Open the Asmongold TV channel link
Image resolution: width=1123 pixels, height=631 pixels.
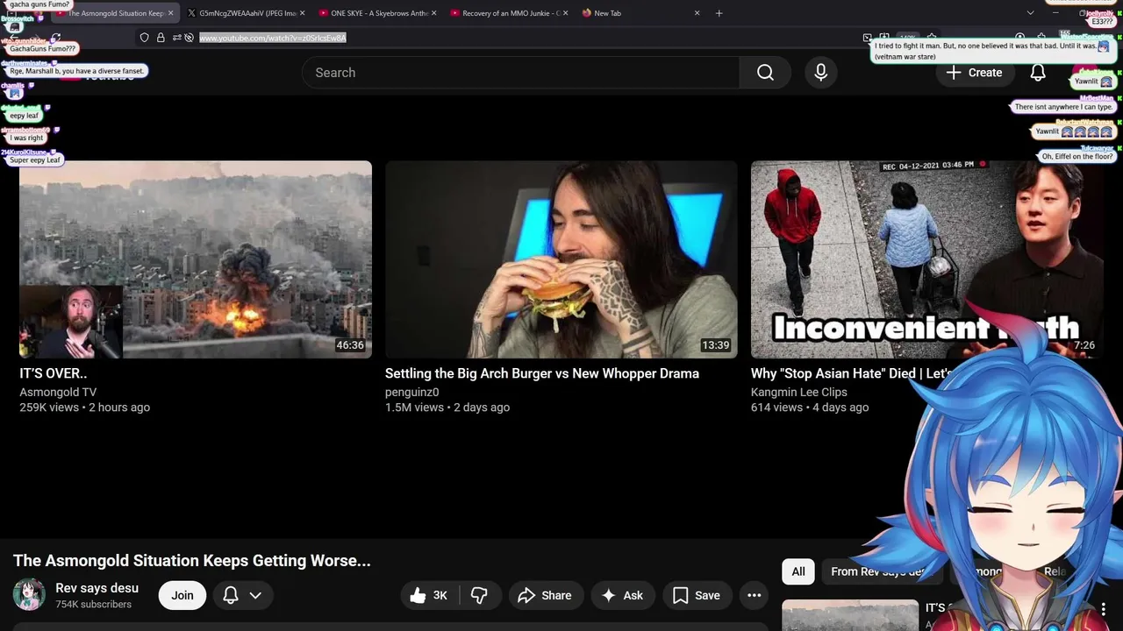click(x=58, y=392)
